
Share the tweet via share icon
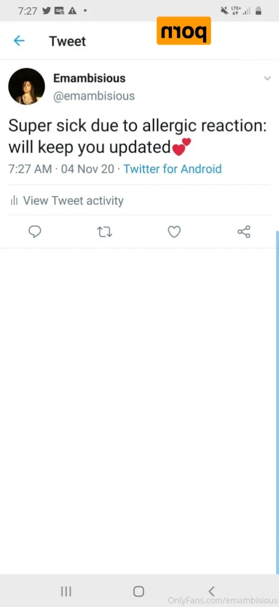(244, 232)
